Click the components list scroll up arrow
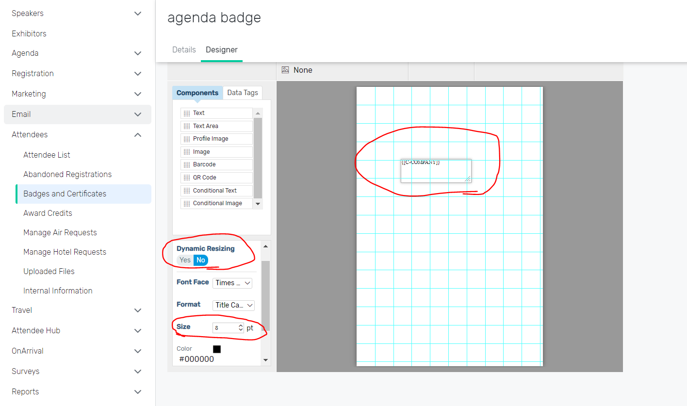687x406 pixels. 258,113
